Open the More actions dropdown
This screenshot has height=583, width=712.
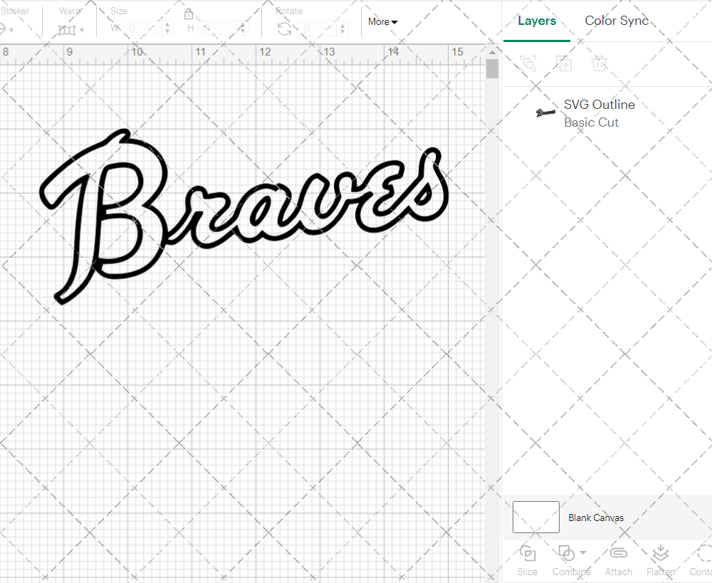pyautogui.click(x=382, y=22)
